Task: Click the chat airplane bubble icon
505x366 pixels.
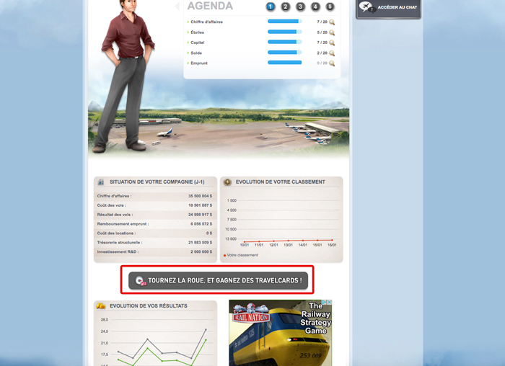Action: (367, 6)
